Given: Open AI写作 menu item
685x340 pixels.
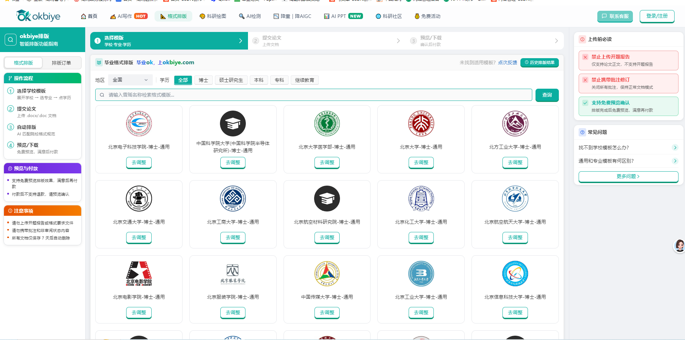Looking at the screenshot, I should coord(129,16).
